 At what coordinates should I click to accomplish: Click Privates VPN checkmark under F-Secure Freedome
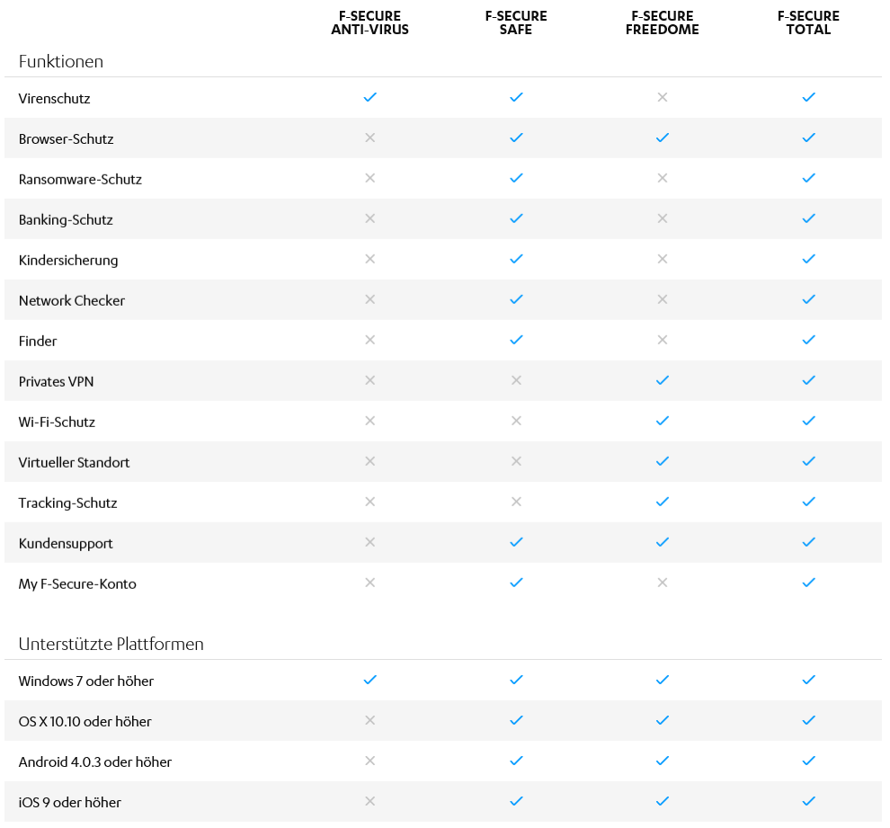pos(663,380)
